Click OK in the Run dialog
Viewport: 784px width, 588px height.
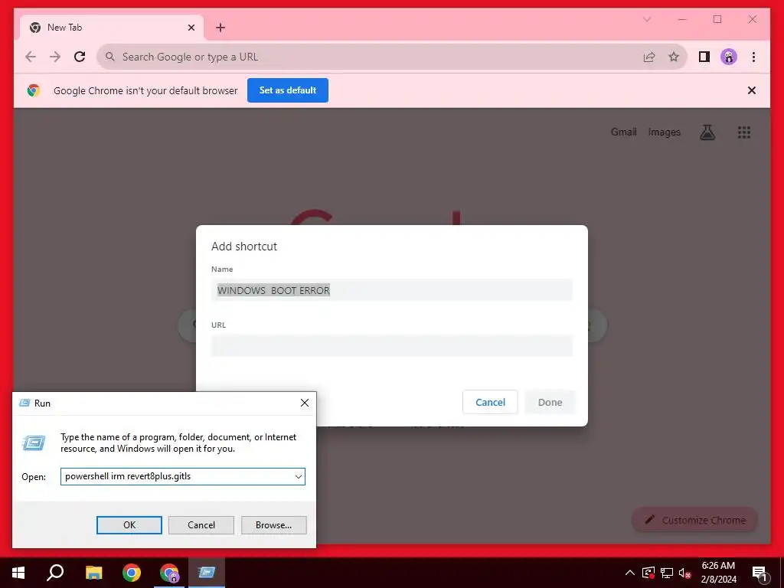tap(129, 525)
